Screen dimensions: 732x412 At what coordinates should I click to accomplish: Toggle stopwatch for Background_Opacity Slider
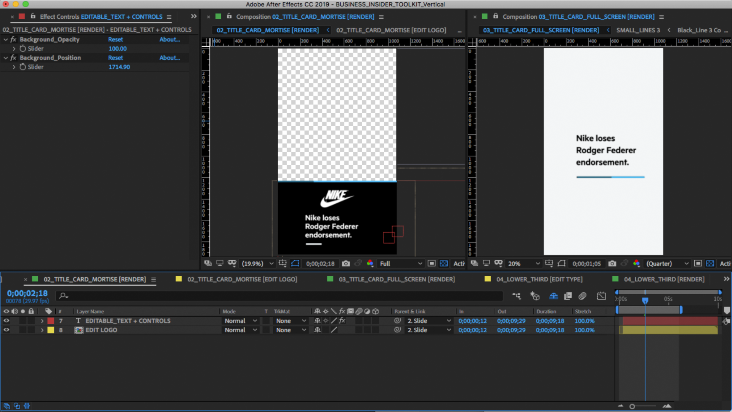point(23,48)
